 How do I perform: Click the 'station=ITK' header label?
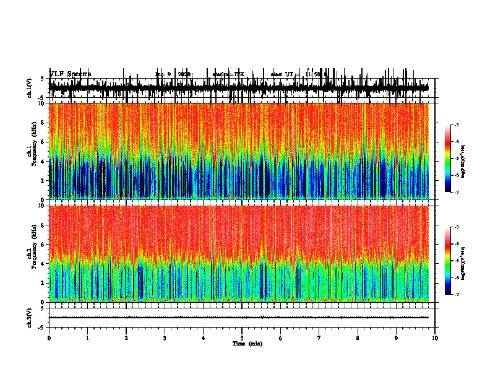pyautogui.click(x=228, y=74)
